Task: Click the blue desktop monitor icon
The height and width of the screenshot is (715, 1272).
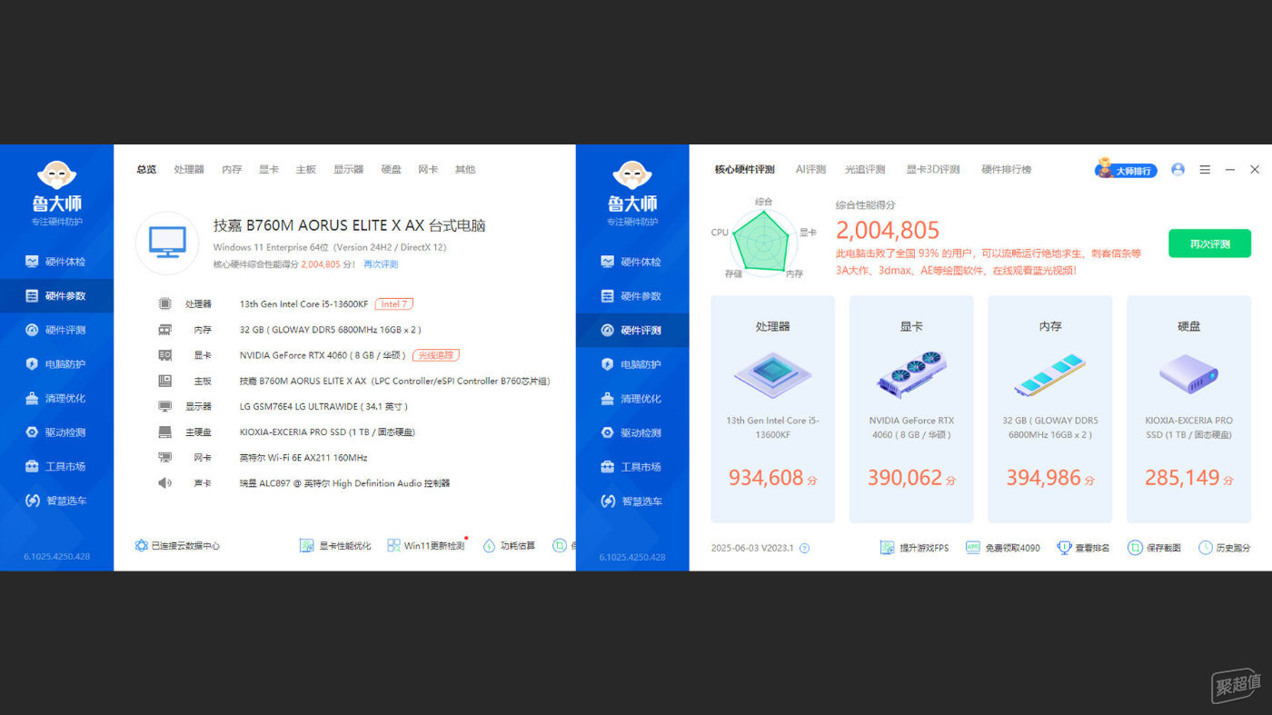Action: 167,243
